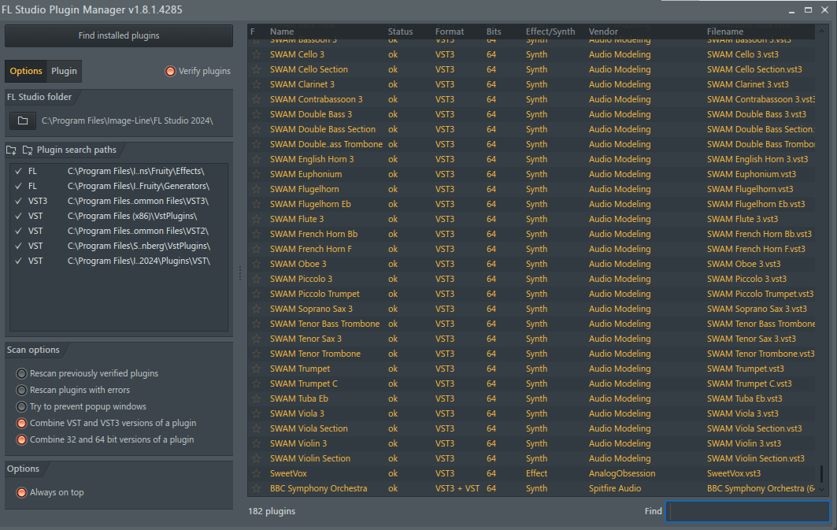Switch to the Options tab

coord(26,71)
